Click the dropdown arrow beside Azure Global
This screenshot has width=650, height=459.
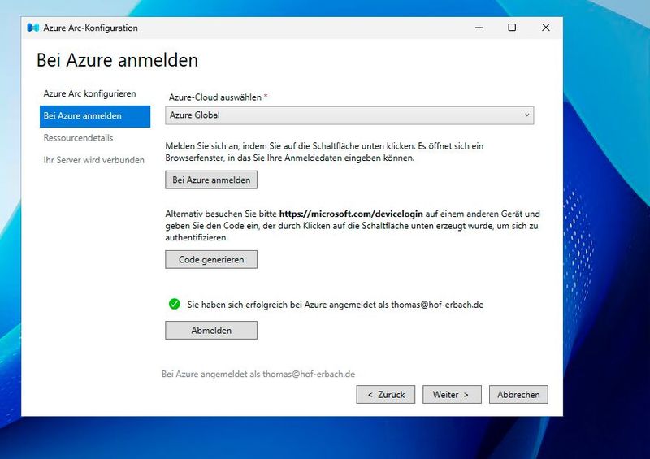(526, 115)
